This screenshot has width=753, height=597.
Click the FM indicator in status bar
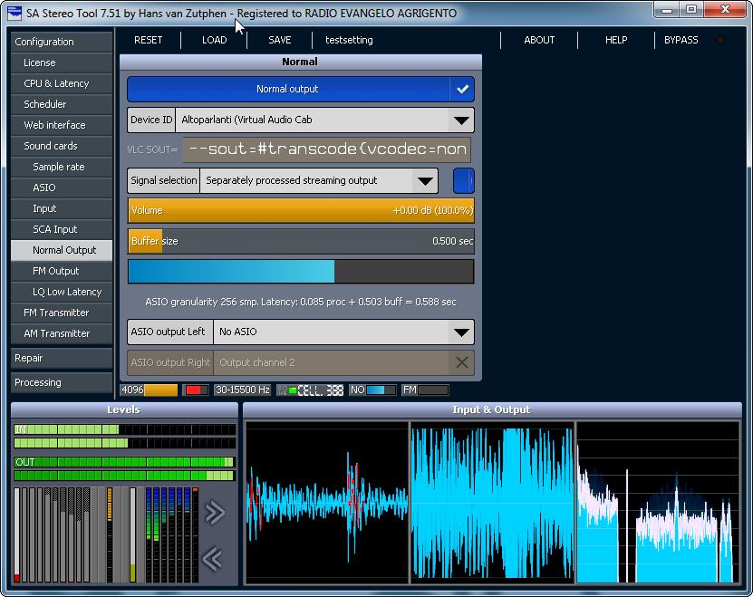coord(425,390)
